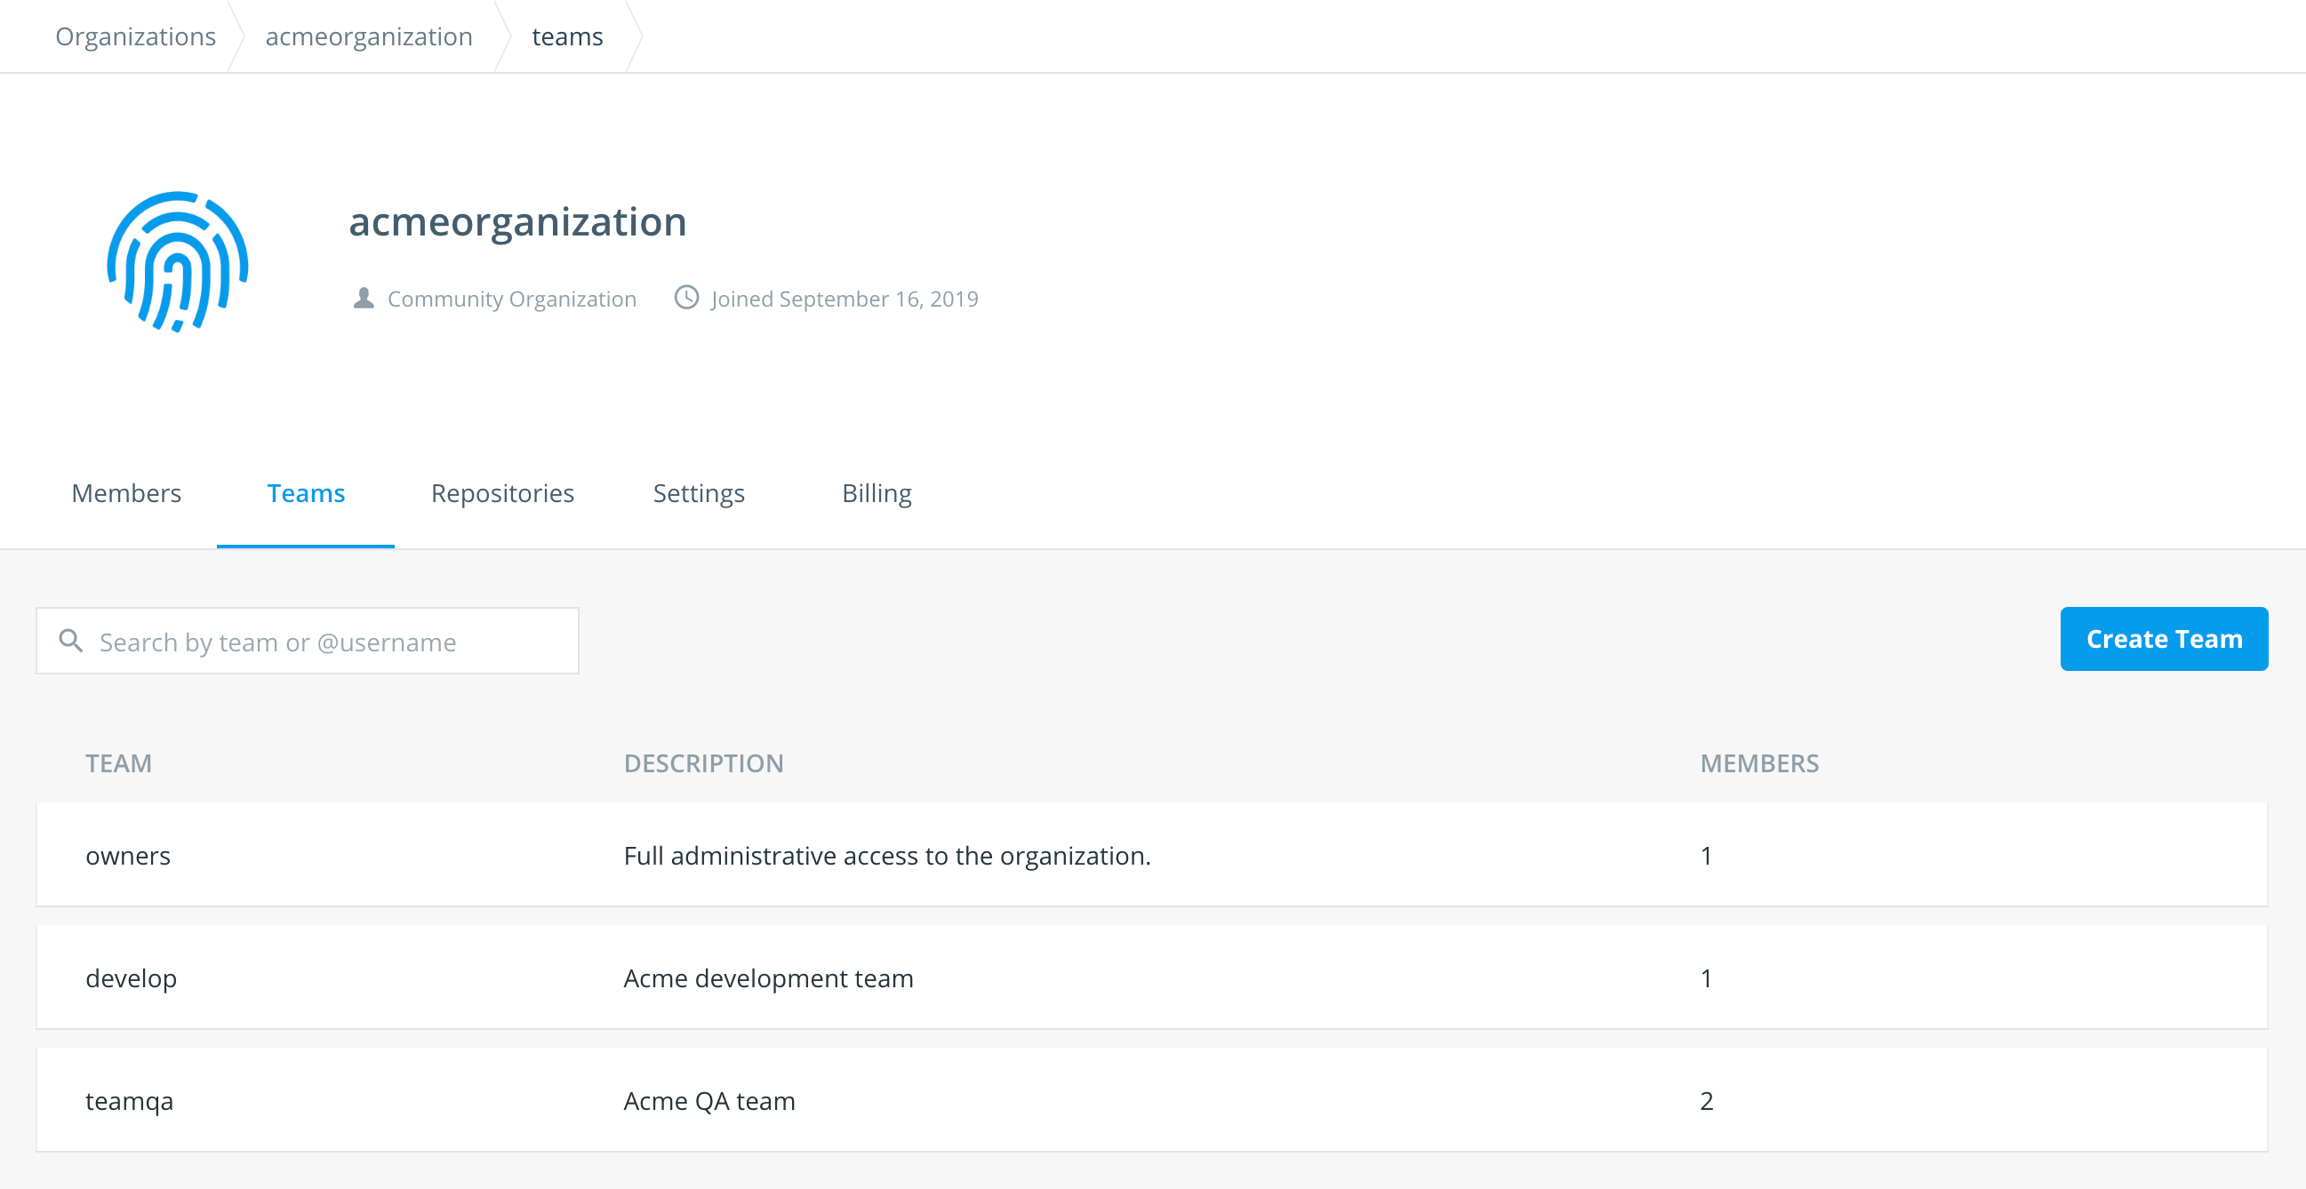Image resolution: width=2306 pixels, height=1189 pixels.
Task: Click the clock icon beside join date
Action: point(686,297)
